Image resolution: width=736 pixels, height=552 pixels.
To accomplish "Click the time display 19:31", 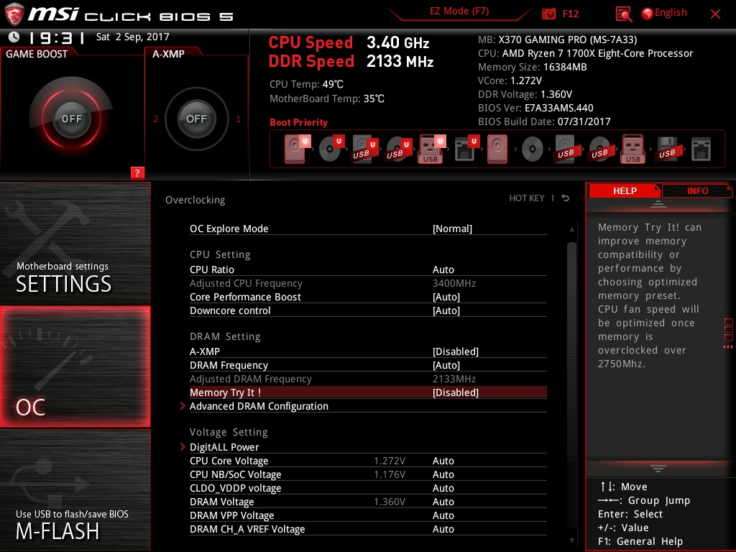I will click(x=57, y=37).
